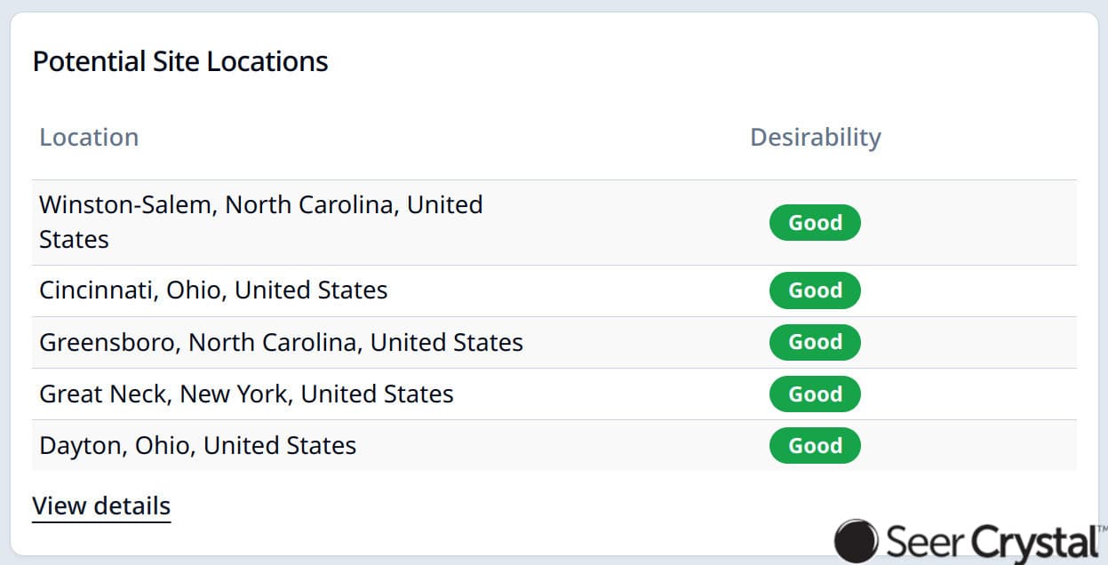Click the Good badge for Great Neck

point(815,394)
